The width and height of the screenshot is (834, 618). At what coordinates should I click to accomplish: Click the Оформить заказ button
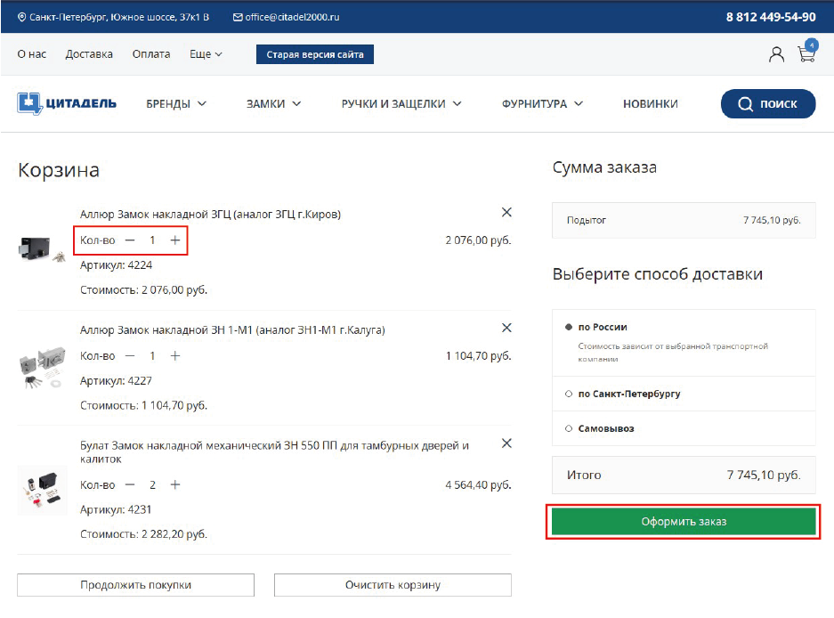coord(684,522)
